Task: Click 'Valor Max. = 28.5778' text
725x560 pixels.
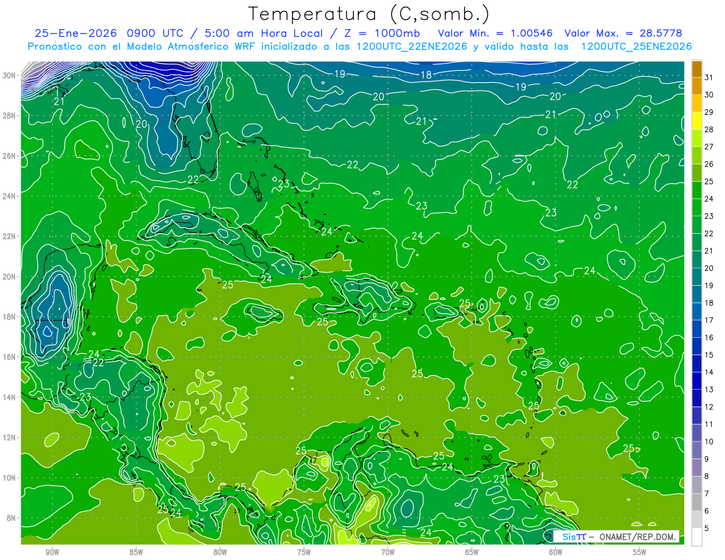Action: (x=622, y=33)
